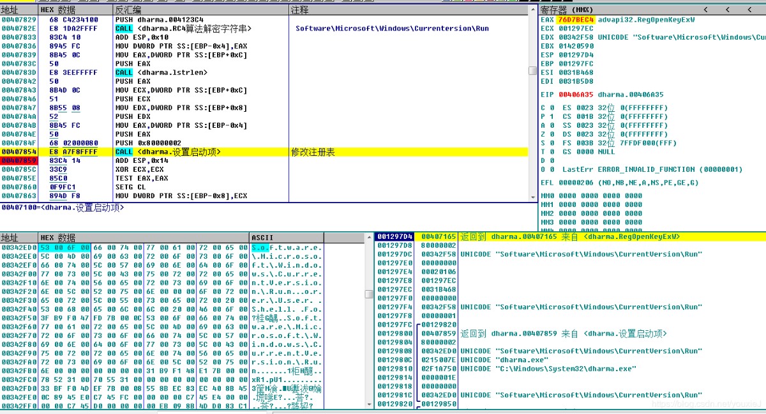The height and width of the screenshot is (414, 766).
Task: Select stack row at address 001297E4
Action: coord(569,272)
